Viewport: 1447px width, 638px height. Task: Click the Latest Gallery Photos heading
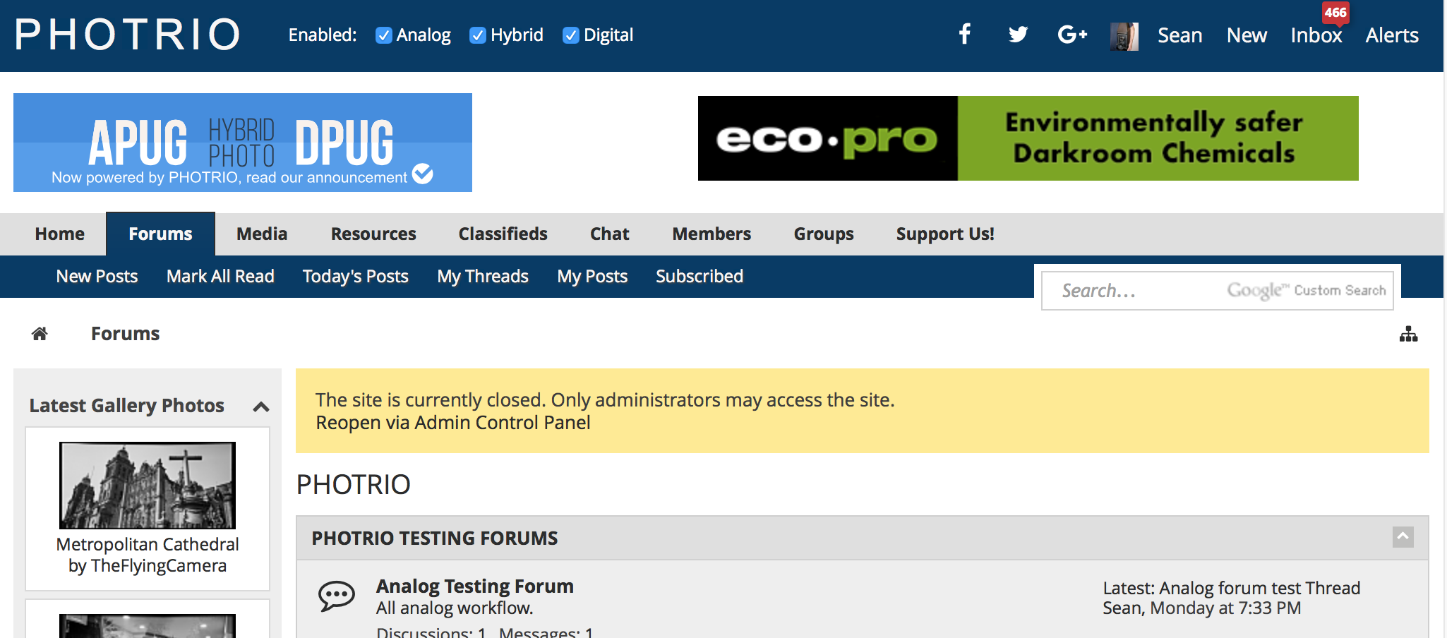(x=127, y=405)
